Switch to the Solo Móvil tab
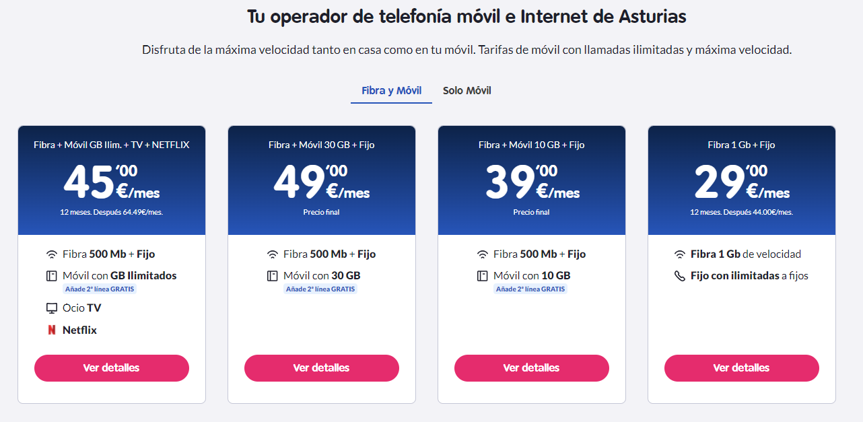 click(466, 90)
